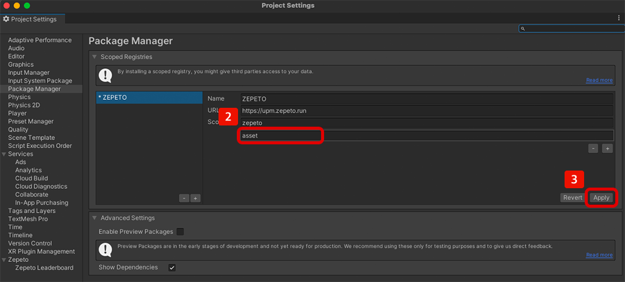Screen dimensions: 625x282
Task: Select Zepeto in the sidebar
Action: (18, 259)
